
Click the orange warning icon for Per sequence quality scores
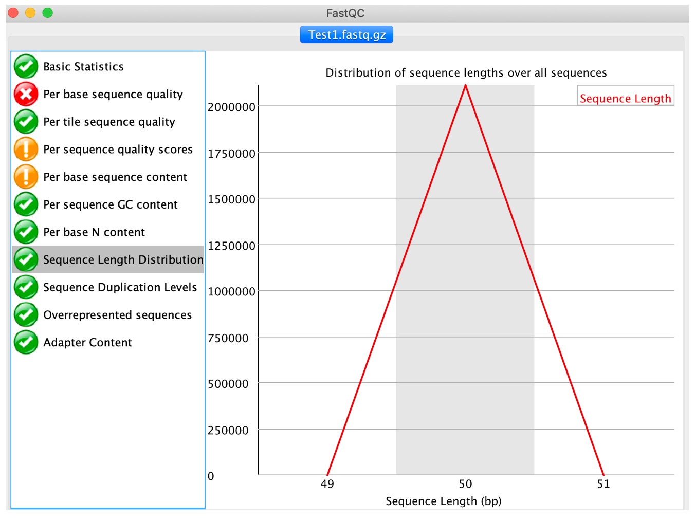26,150
